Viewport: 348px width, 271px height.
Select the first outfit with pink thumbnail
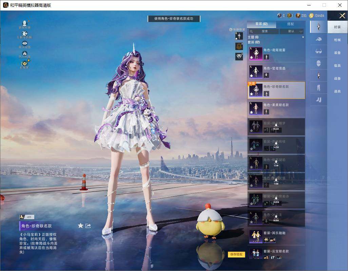point(276,54)
